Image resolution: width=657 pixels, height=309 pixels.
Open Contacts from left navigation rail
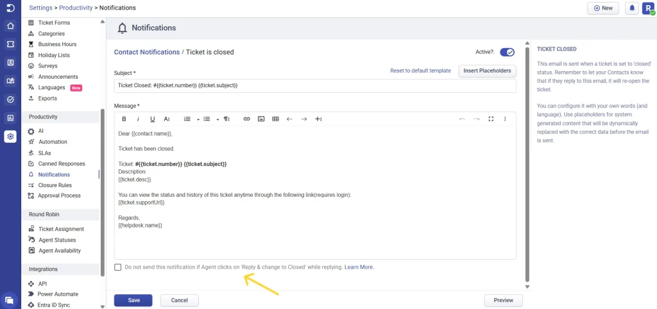click(10, 63)
